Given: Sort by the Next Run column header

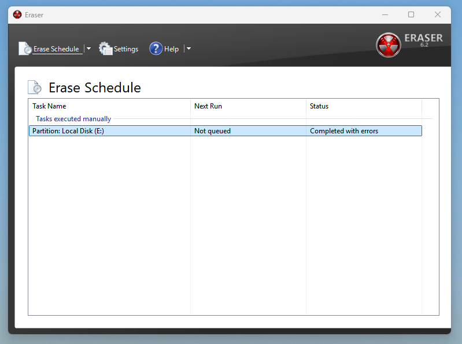Looking at the screenshot, I should point(208,106).
